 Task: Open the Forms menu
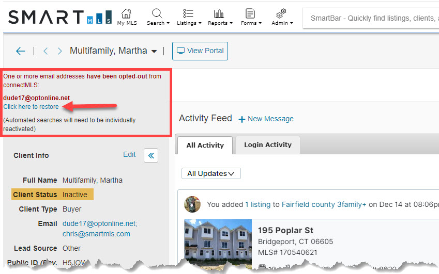(x=251, y=17)
